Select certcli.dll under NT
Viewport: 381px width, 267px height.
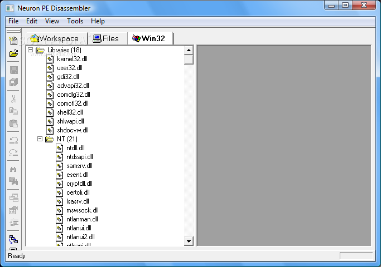(78, 192)
